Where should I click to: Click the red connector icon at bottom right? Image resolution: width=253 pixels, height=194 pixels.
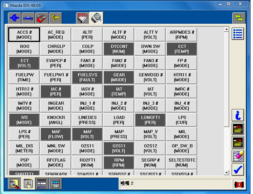pos(239,184)
